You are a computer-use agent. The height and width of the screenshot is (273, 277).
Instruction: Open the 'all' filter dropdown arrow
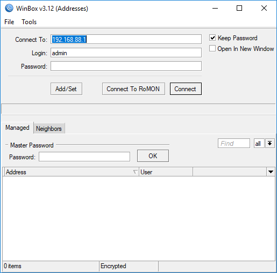click(270, 143)
